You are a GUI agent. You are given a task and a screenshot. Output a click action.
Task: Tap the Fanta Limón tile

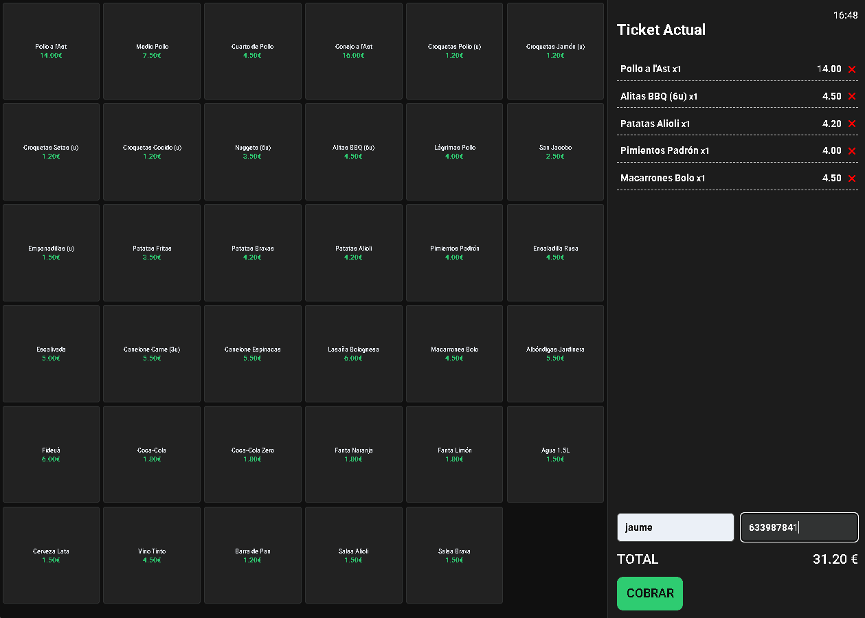coord(455,455)
